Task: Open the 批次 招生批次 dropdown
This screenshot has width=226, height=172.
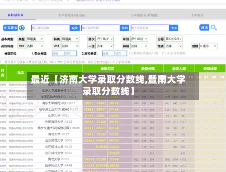Action: [104, 39]
